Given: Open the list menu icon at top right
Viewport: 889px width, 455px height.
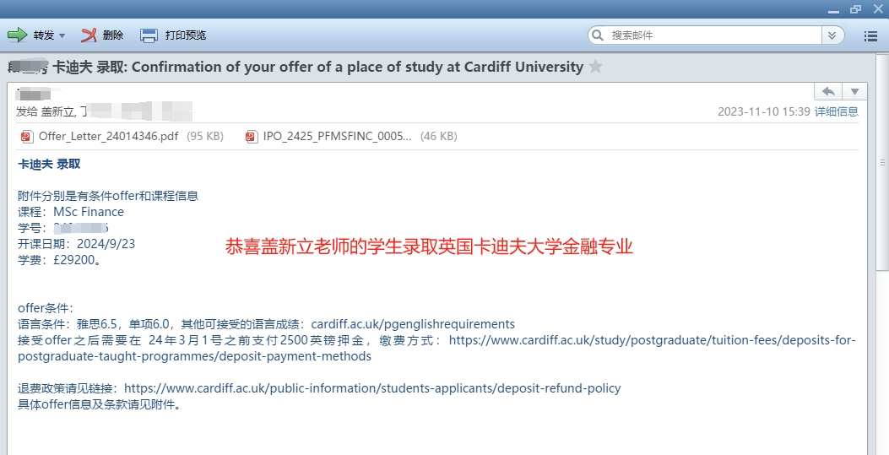Looking at the screenshot, I should (x=871, y=35).
